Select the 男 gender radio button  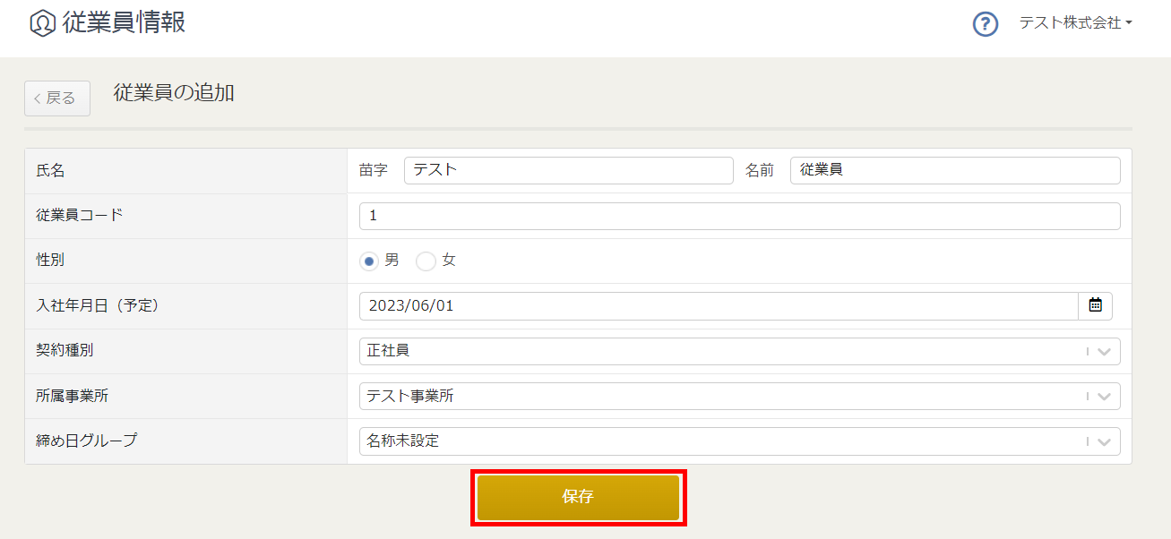tap(369, 261)
